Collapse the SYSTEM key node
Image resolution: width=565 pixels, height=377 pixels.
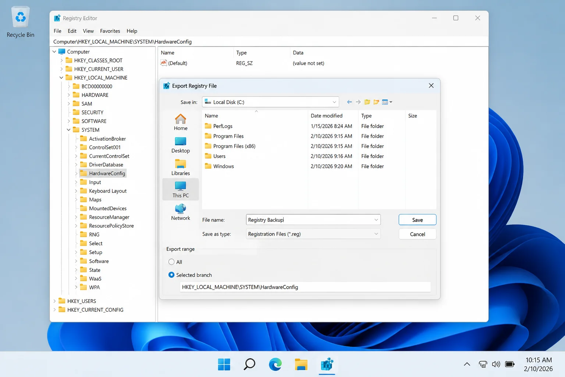pos(69,130)
